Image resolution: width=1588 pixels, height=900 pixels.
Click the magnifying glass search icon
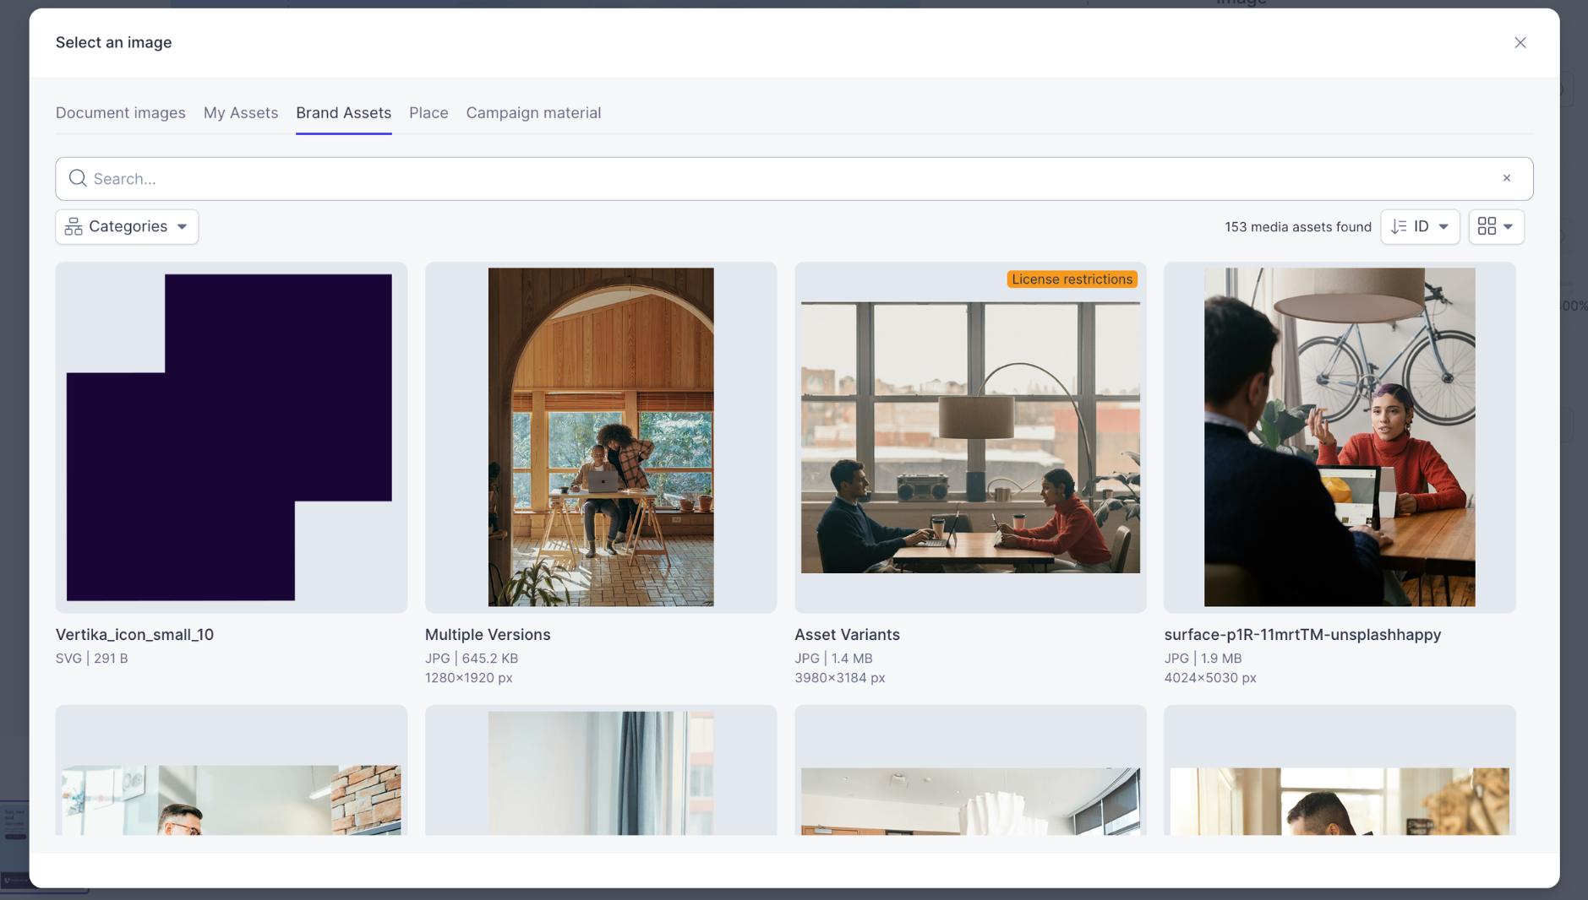78,178
